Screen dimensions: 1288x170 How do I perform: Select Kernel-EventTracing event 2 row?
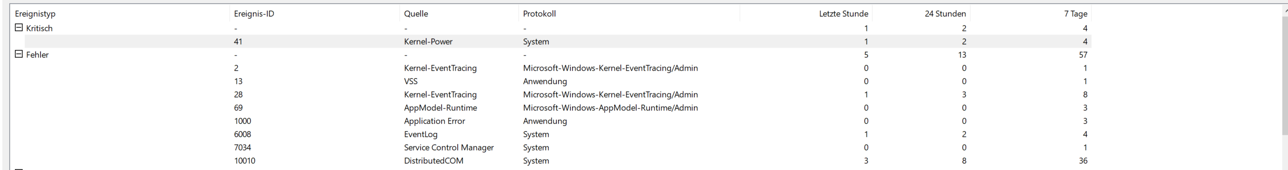click(x=558, y=68)
